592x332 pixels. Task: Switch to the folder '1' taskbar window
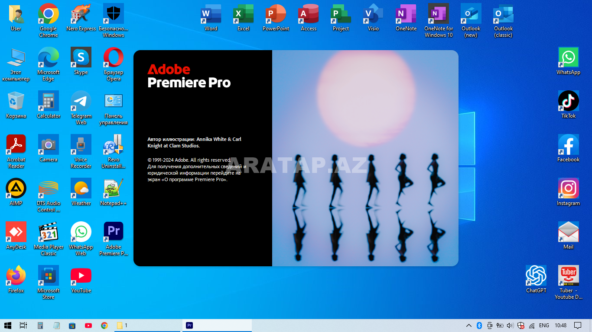coord(146,326)
